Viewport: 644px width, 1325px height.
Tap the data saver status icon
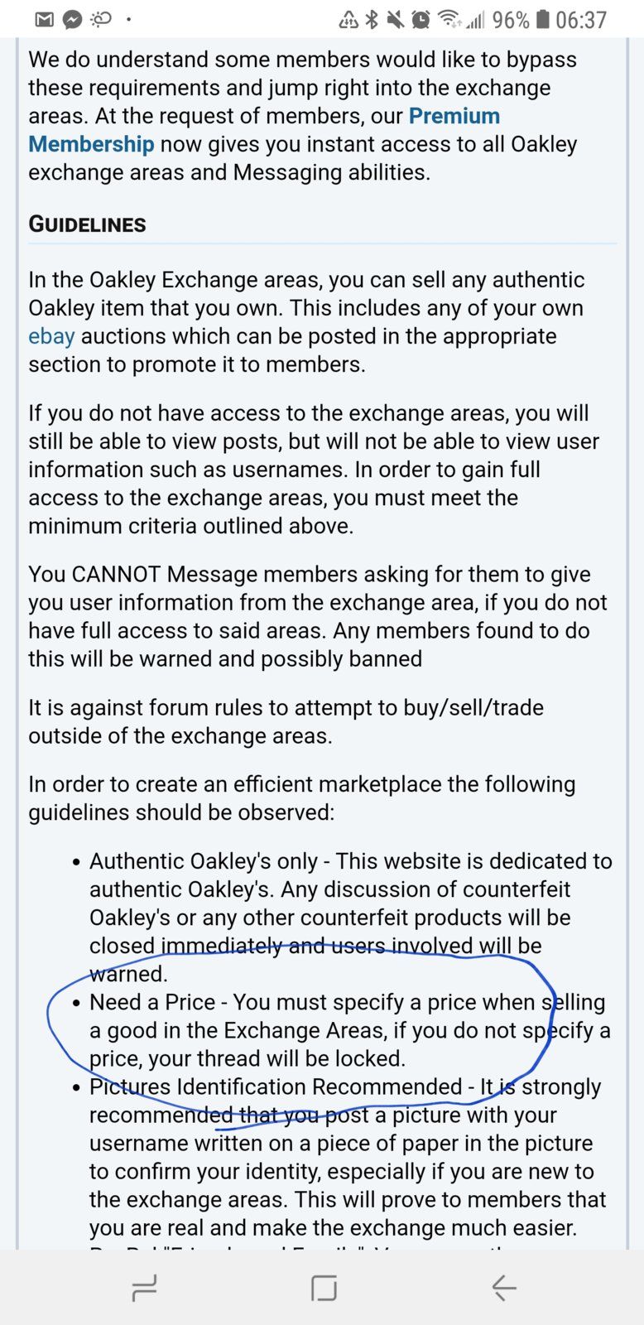348,19
